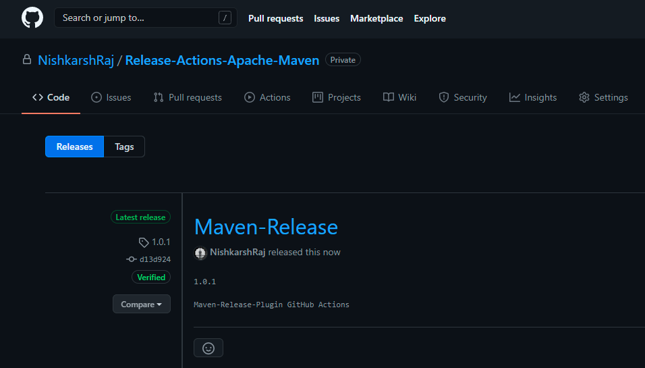645x368 pixels.
Task: Click the Code tab angle-brackets icon
Action: coord(38,97)
